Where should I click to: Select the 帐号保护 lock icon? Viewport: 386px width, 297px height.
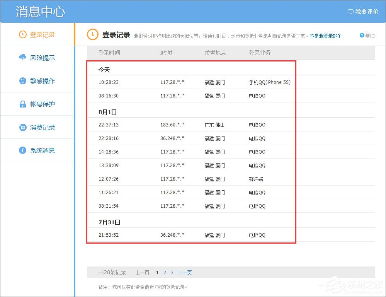click(23, 104)
